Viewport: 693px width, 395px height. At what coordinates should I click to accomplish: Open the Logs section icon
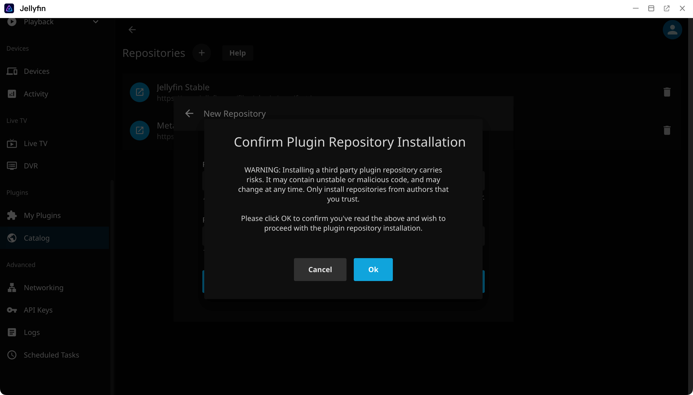11,332
